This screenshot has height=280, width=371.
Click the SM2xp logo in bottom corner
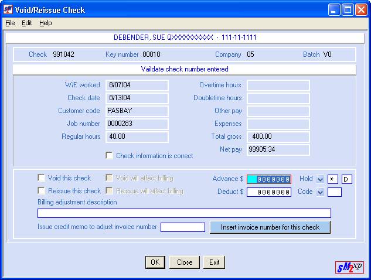[x=349, y=267]
